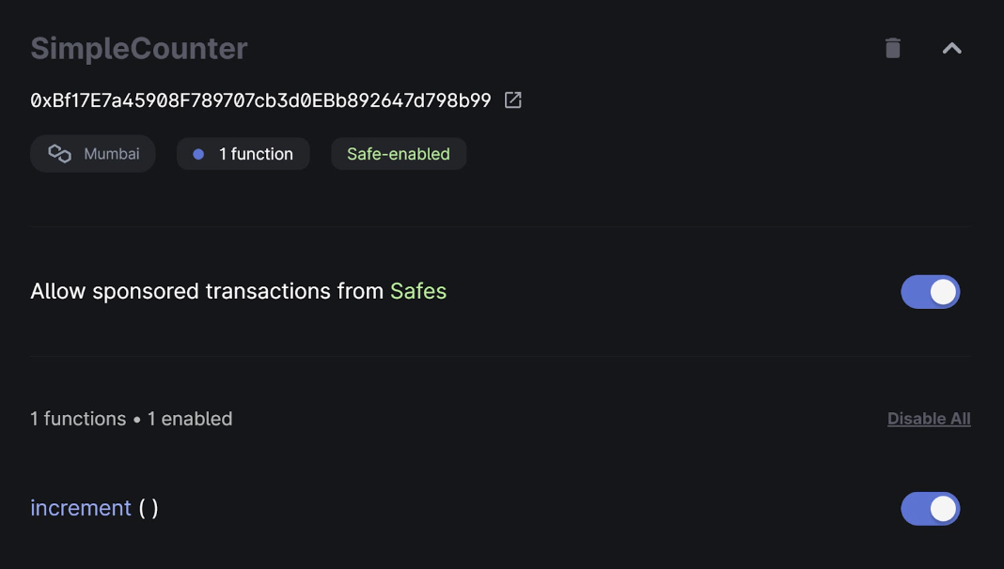
Task: Open contract address in external explorer icon
Action: pyautogui.click(x=513, y=100)
